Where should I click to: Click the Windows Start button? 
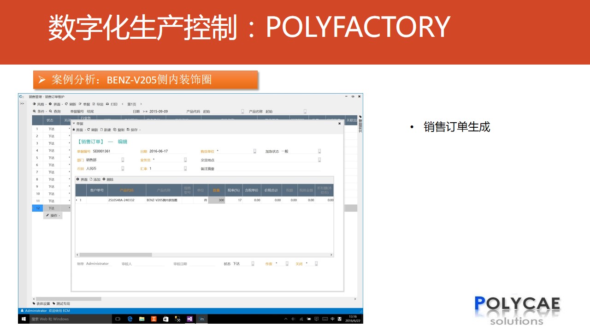[x=23, y=319]
